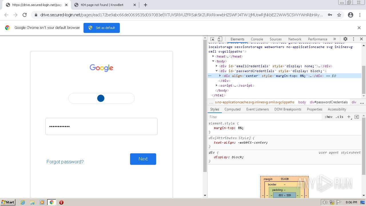This screenshot has width=366, height=206.
Task: Click the Forgot password? link
Action: pos(65,162)
